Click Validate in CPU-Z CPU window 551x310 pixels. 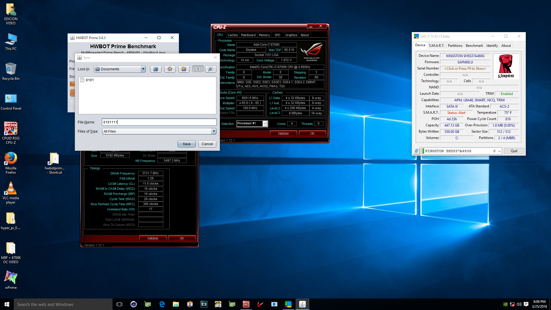283,133
